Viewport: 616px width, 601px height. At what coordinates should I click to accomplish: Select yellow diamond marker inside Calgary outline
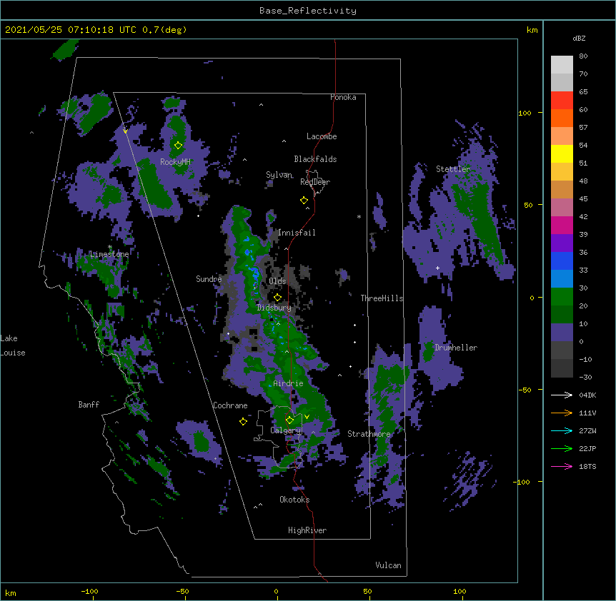pos(289,420)
